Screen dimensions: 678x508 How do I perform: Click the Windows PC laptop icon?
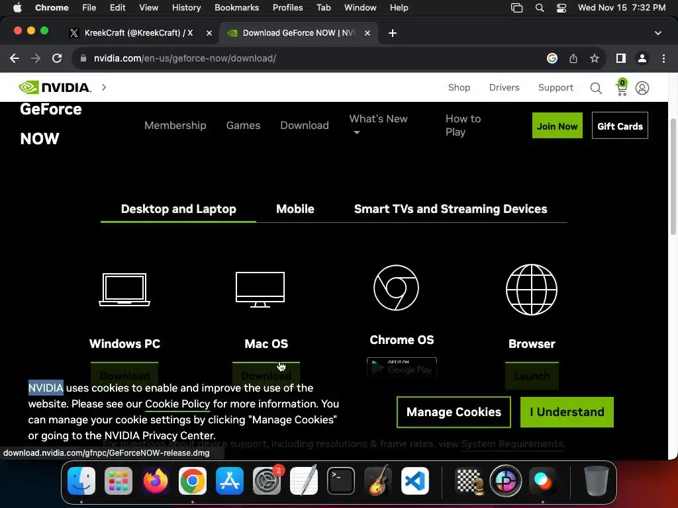pos(124,290)
